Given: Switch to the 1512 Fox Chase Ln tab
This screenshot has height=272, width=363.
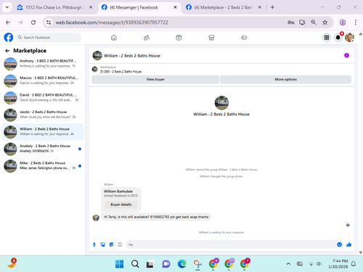Looking at the screenshot, I should [x=54, y=7].
